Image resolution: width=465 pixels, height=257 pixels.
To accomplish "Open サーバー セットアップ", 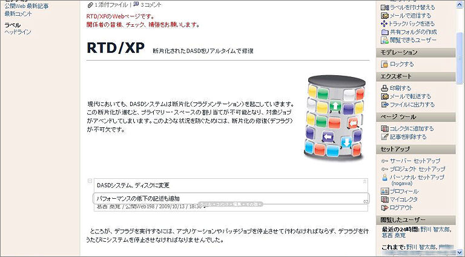I will (x=415, y=161).
